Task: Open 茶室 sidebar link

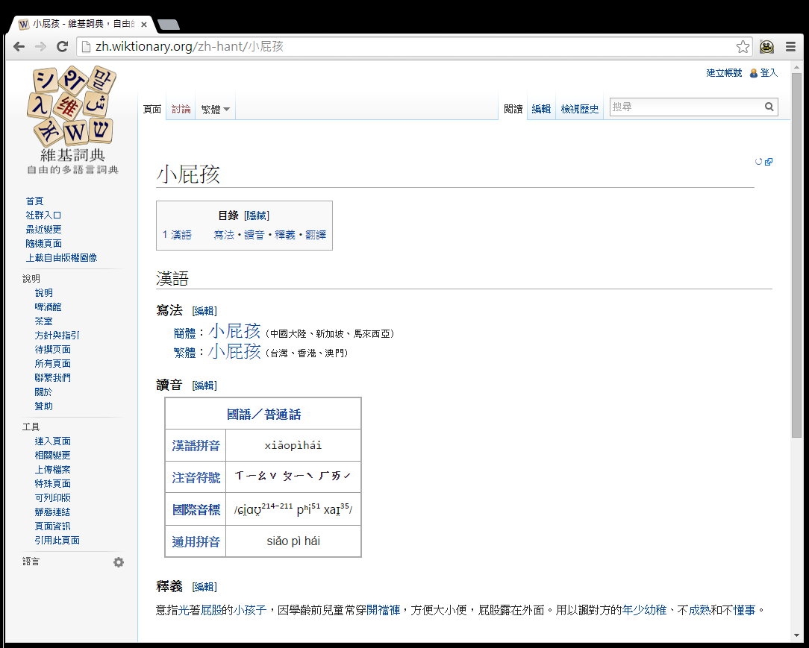Action: (43, 321)
